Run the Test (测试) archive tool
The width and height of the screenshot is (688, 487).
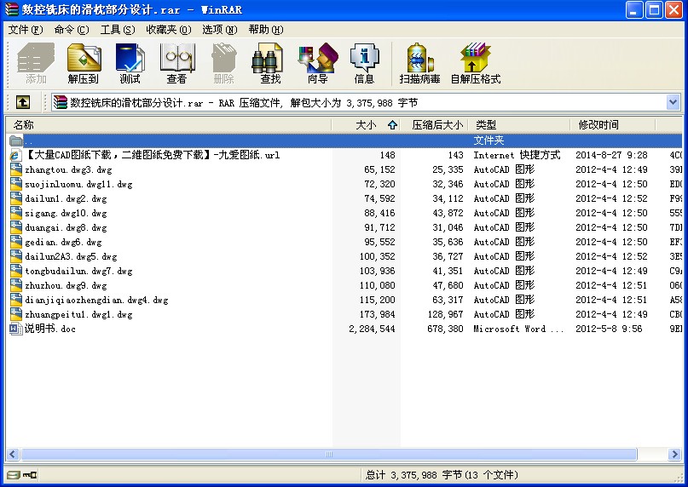130,64
